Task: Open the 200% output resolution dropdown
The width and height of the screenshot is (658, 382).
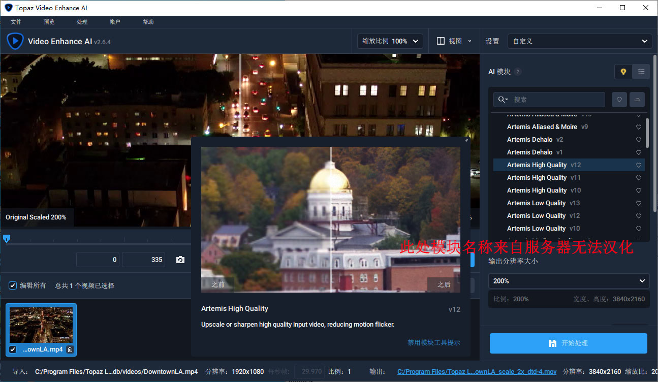Action: 569,281
